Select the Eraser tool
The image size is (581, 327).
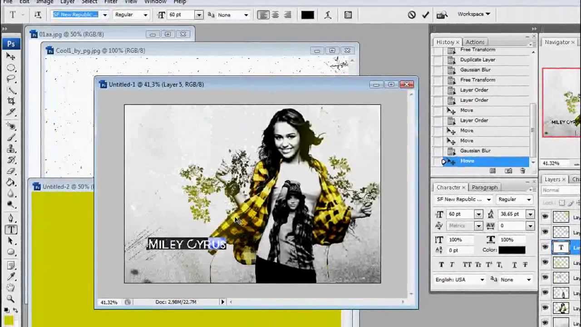point(11,171)
